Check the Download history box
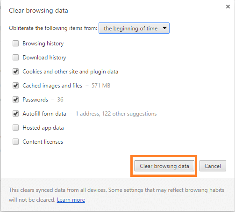Image resolution: width=235 pixels, height=212 pixels. [15, 58]
